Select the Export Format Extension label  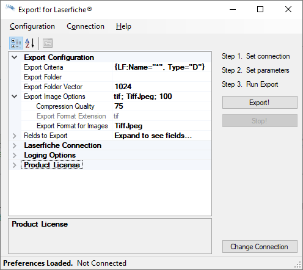(x=71, y=116)
